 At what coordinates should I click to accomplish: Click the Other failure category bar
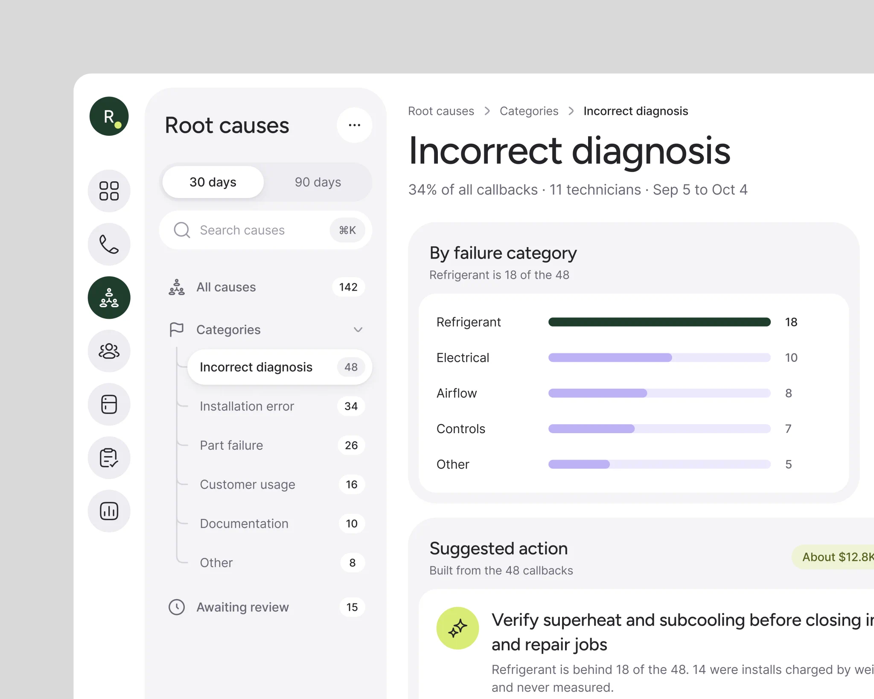[x=659, y=464]
